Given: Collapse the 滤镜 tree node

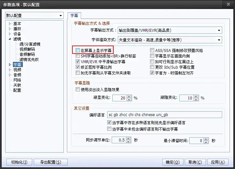Looking at the screenshot, I should pos(10,39).
